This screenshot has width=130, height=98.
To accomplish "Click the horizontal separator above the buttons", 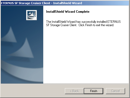I will (65, 84).
